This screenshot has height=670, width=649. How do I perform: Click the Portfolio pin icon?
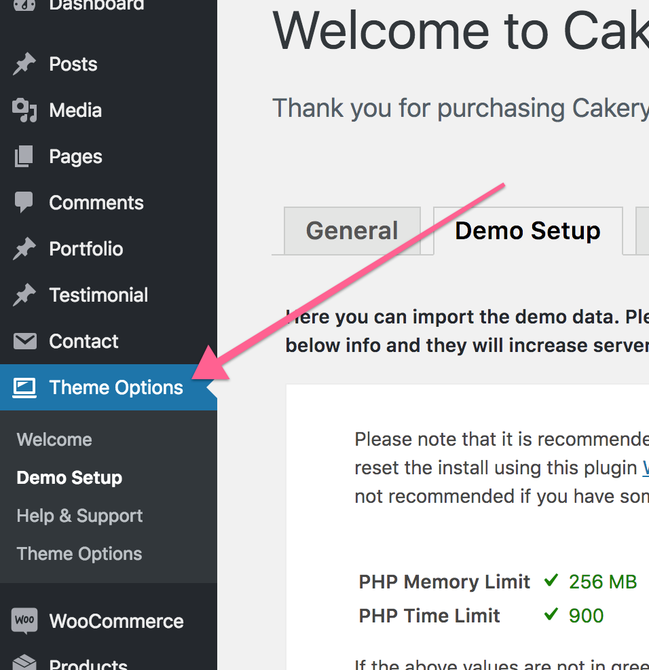pyautogui.click(x=24, y=249)
